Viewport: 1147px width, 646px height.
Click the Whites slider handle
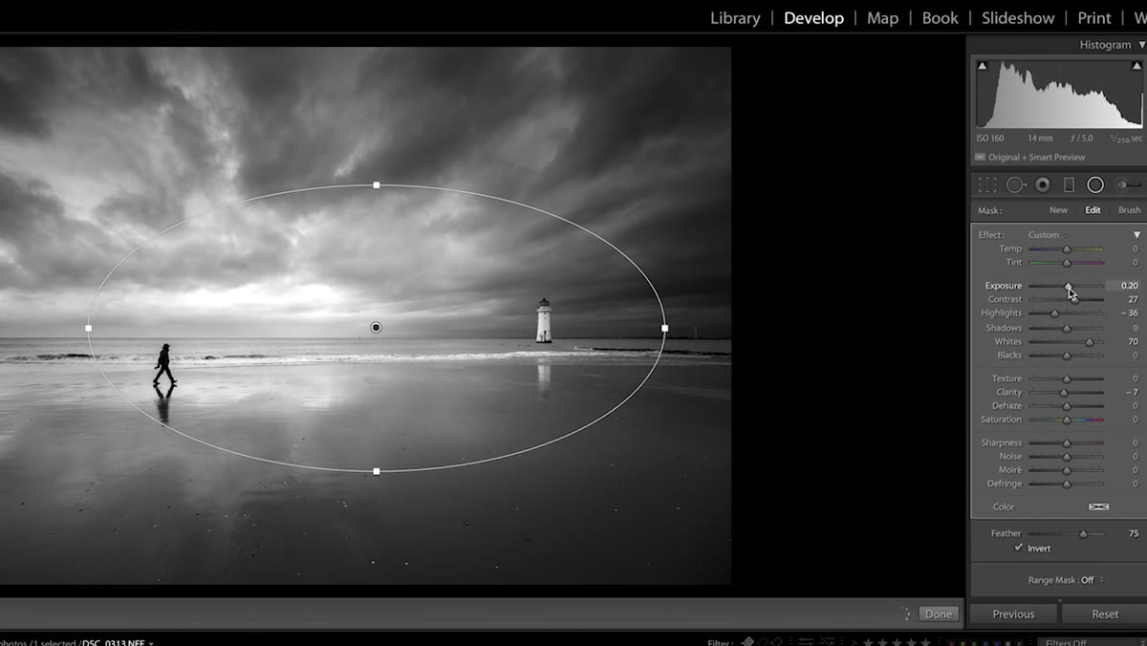pyautogui.click(x=1090, y=341)
